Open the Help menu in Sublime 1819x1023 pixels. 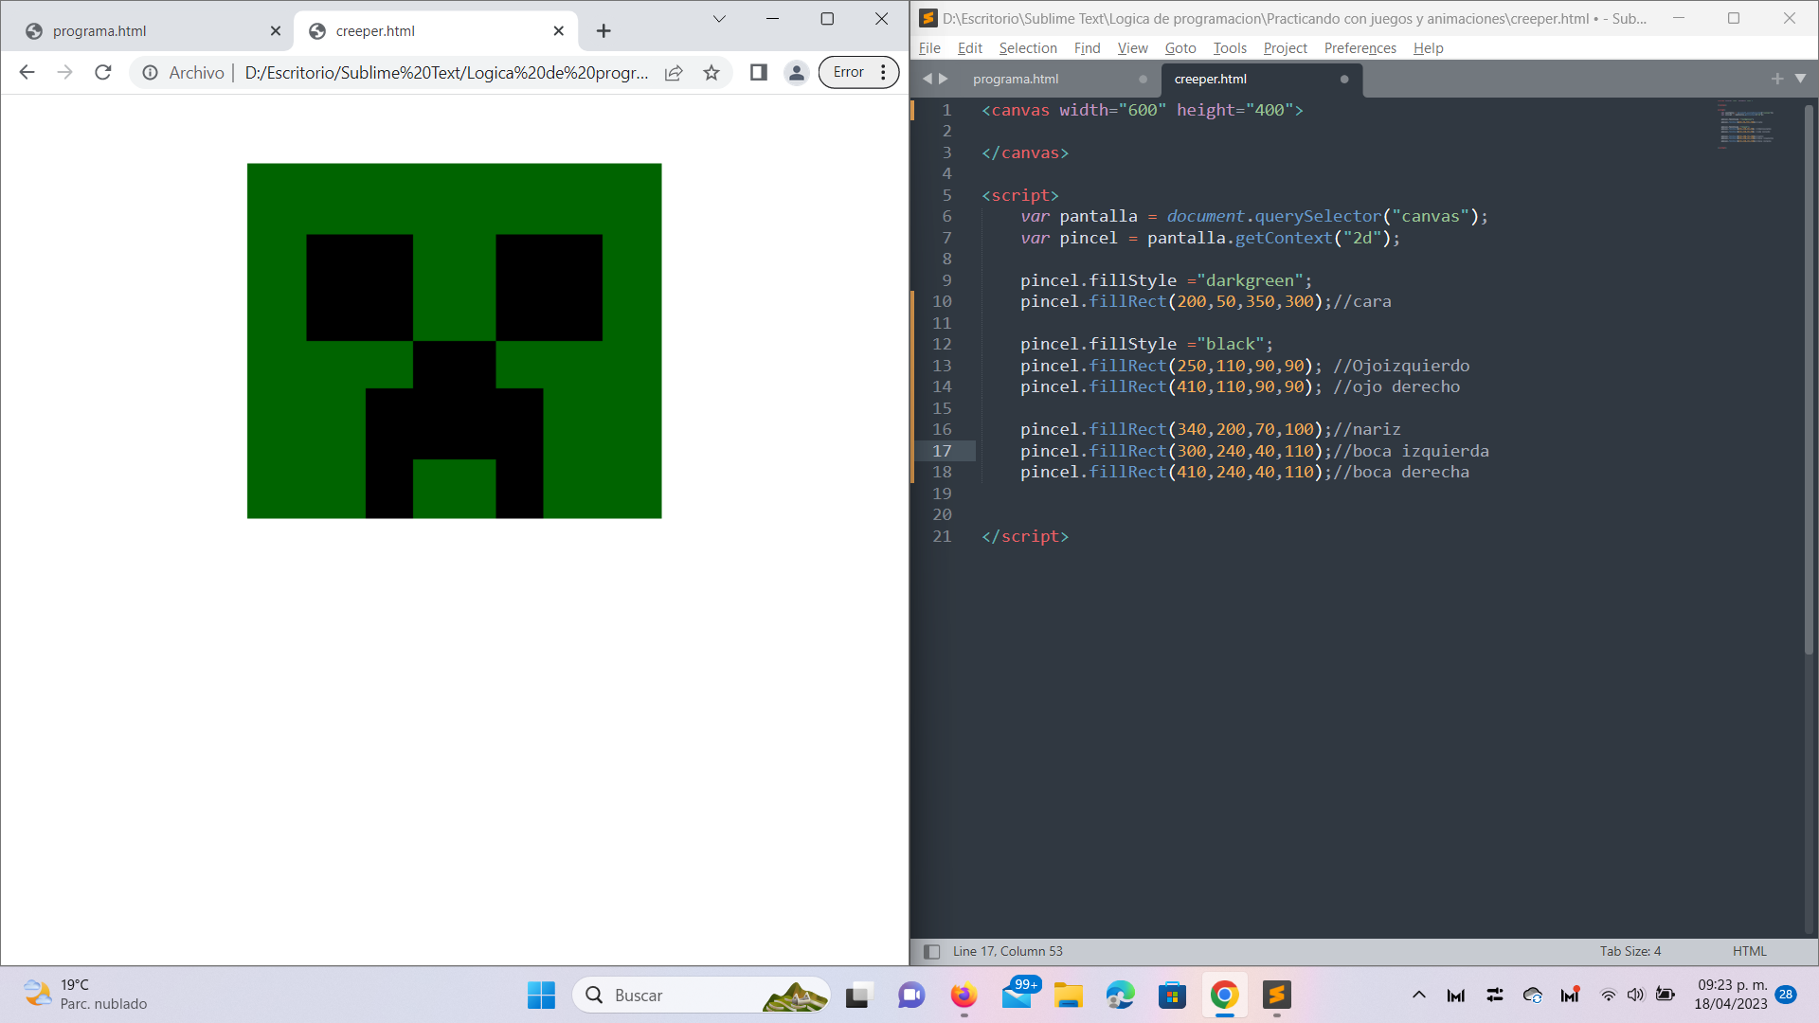[x=1428, y=48]
